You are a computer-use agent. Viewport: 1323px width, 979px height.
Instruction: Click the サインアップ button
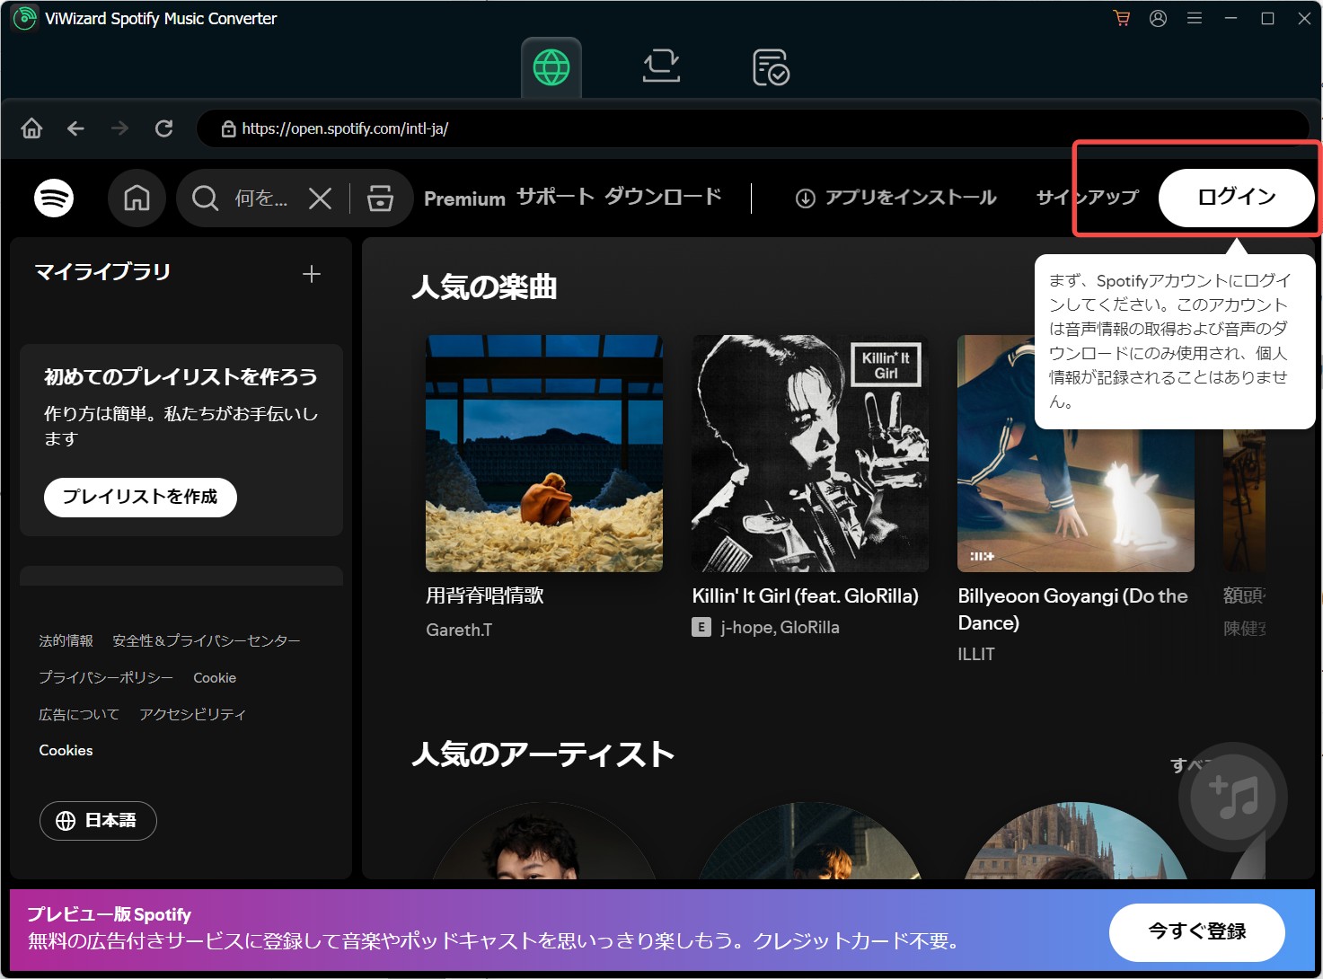click(1088, 198)
